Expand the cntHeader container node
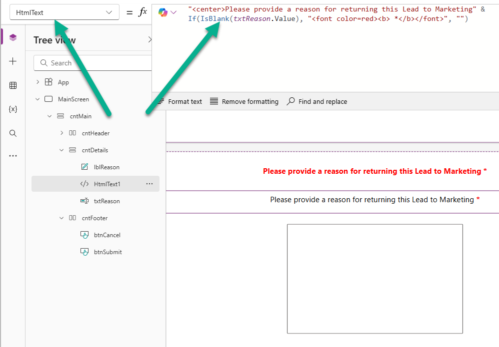Viewport: 499px width, 347px height. [x=61, y=133]
